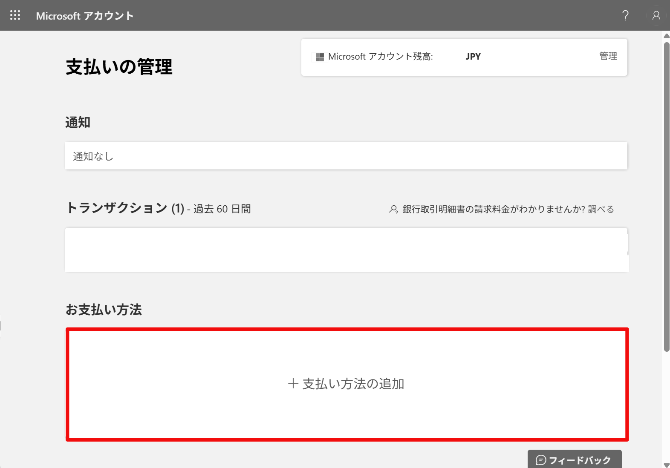Click the scrollbar up arrow
The height and width of the screenshot is (468, 670).
point(667,36)
